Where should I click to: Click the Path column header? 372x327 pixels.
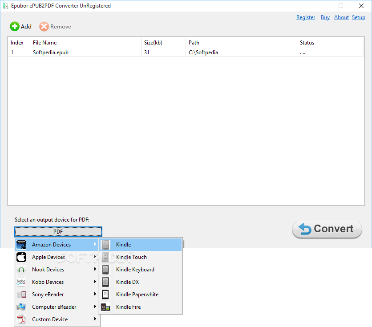(x=241, y=43)
